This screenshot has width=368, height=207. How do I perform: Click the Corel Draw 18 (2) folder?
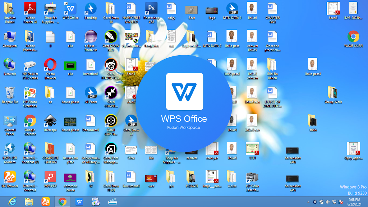111,177
